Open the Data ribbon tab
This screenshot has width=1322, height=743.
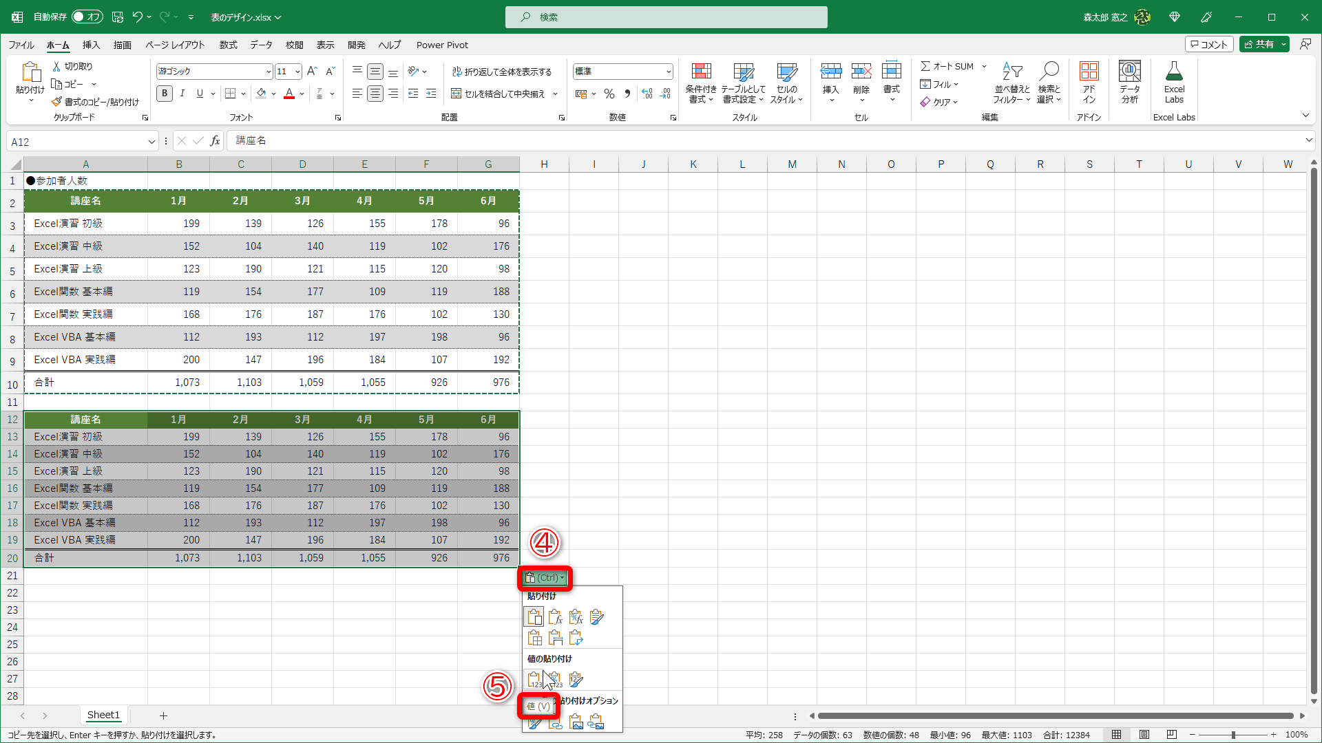click(x=261, y=45)
